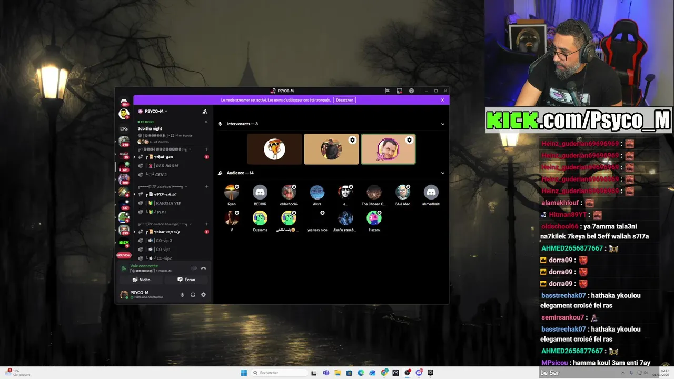
Task: Open the 3obitha night stage title
Action: click(x=150, y=128)
